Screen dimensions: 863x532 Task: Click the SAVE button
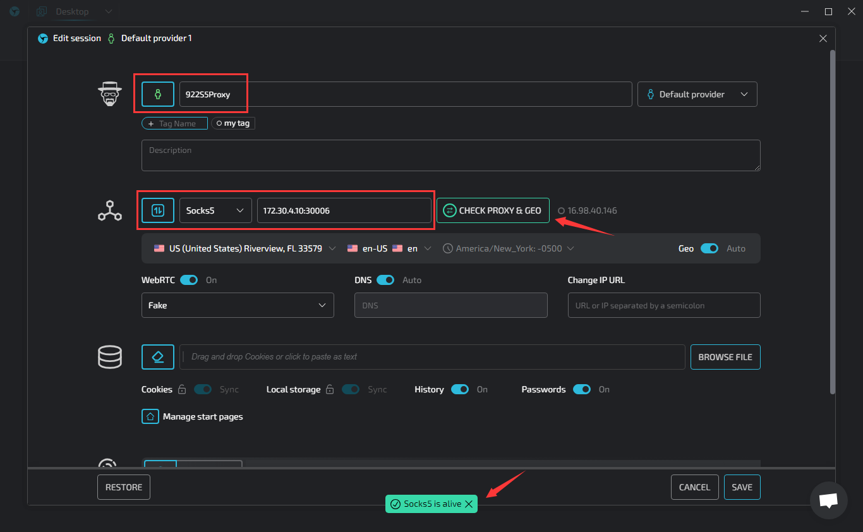(x=742, y=487)
